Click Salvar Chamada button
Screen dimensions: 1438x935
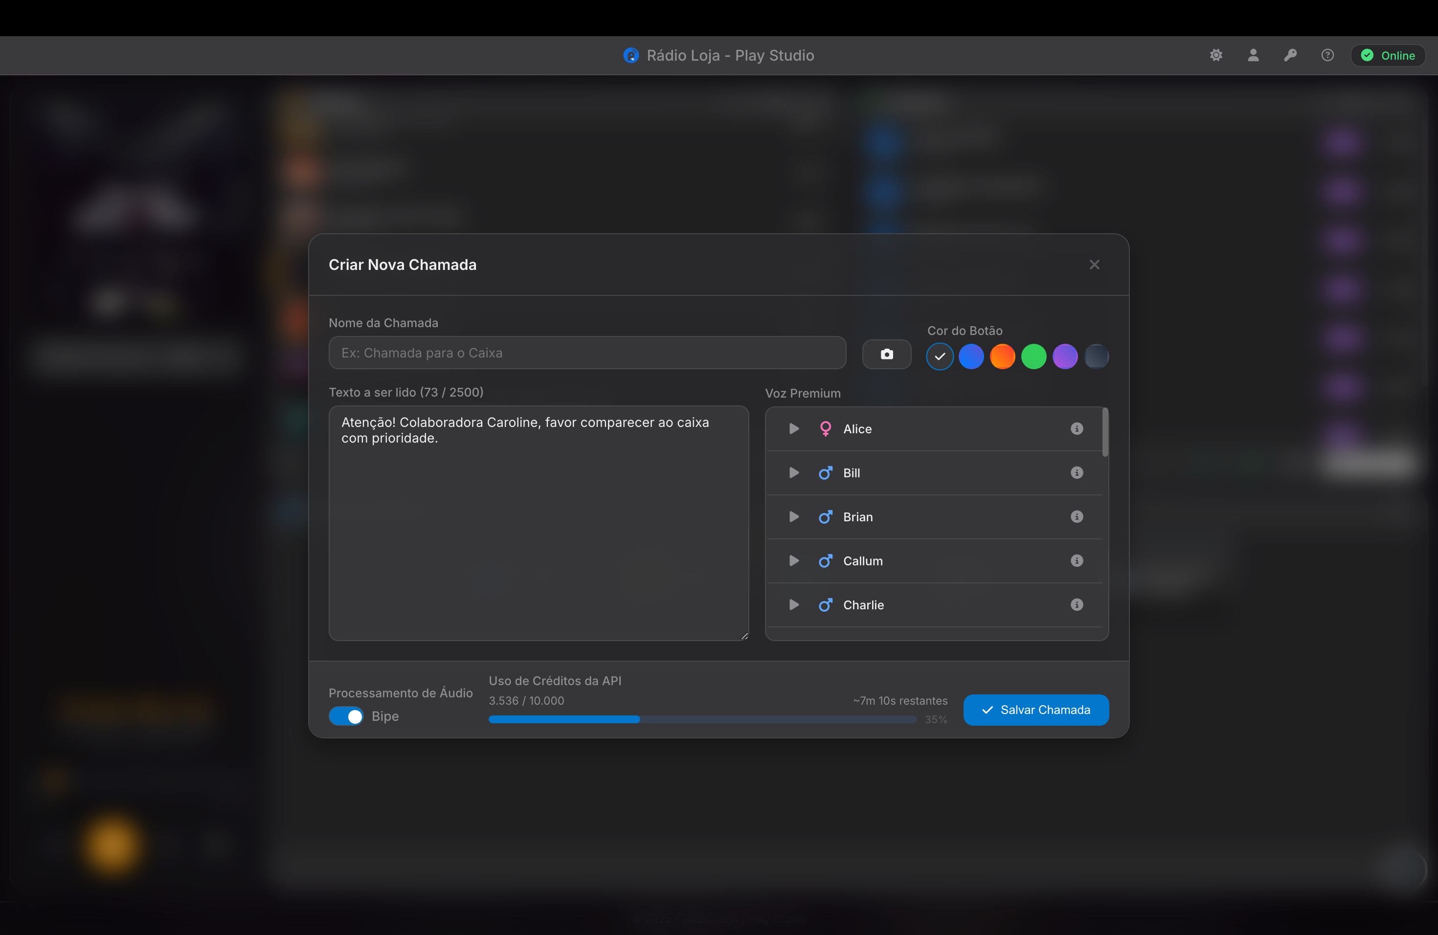pos(1035,710)
